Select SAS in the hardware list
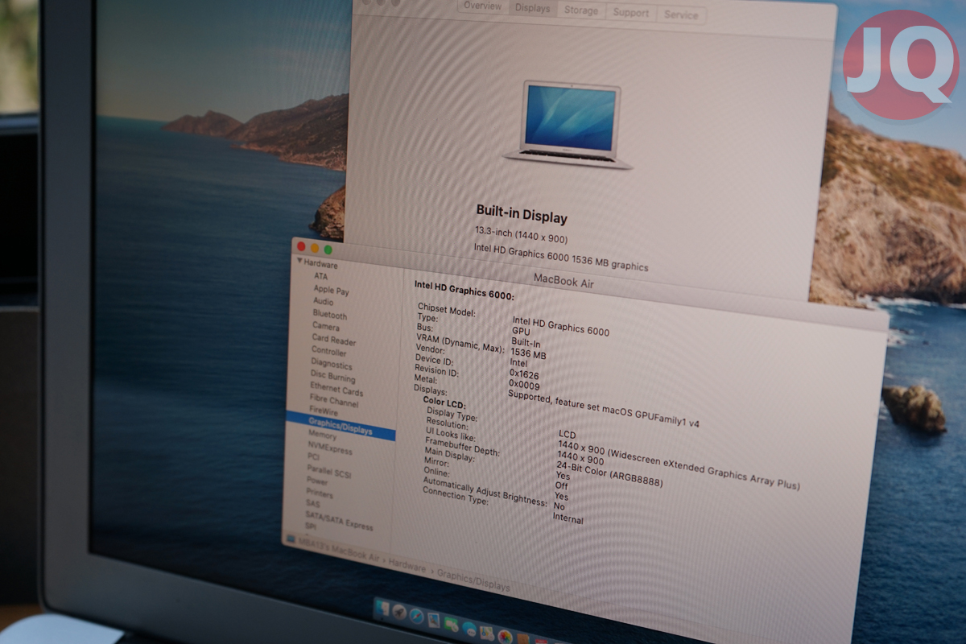This screenshot has height=644, width=966. pos(313,503)
